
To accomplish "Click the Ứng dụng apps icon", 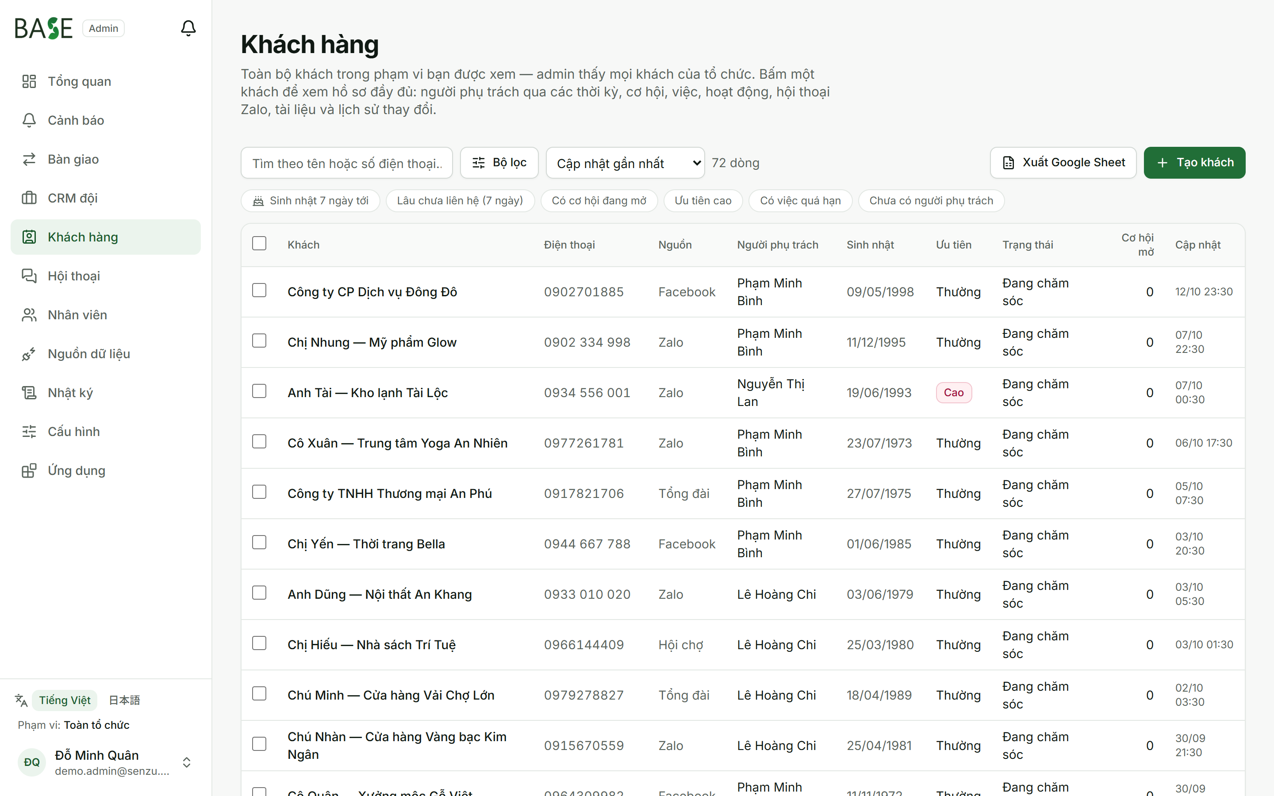I will pyautogui.click(x=29, y=471).
